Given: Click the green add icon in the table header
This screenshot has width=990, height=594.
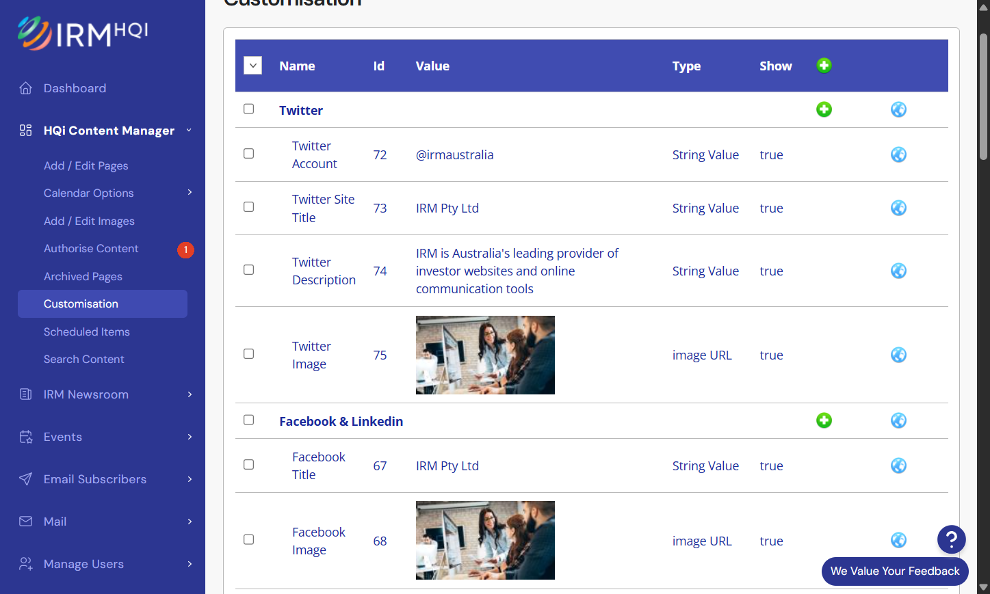Looking at the screenshot, I should tap(824, 66).
